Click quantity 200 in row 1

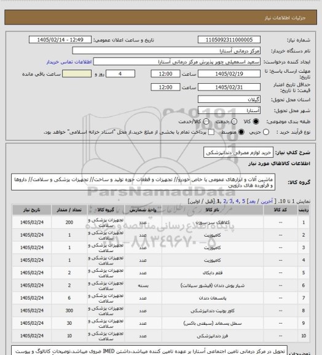[x=69, y=222]
